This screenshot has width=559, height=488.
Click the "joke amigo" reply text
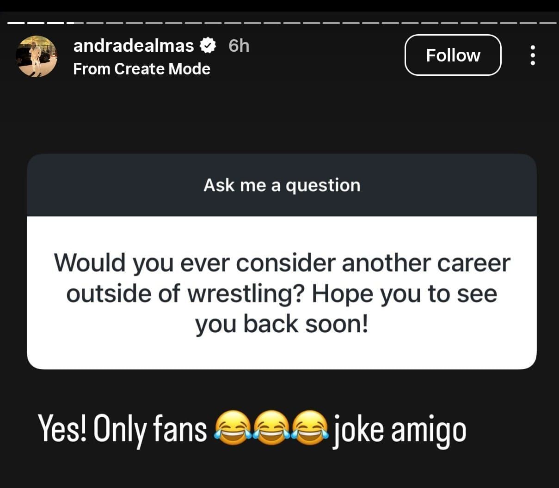(399, 429)
